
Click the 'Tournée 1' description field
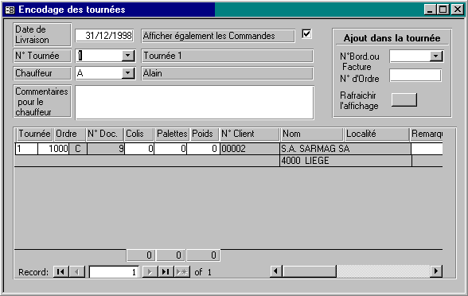coord(227,56)
